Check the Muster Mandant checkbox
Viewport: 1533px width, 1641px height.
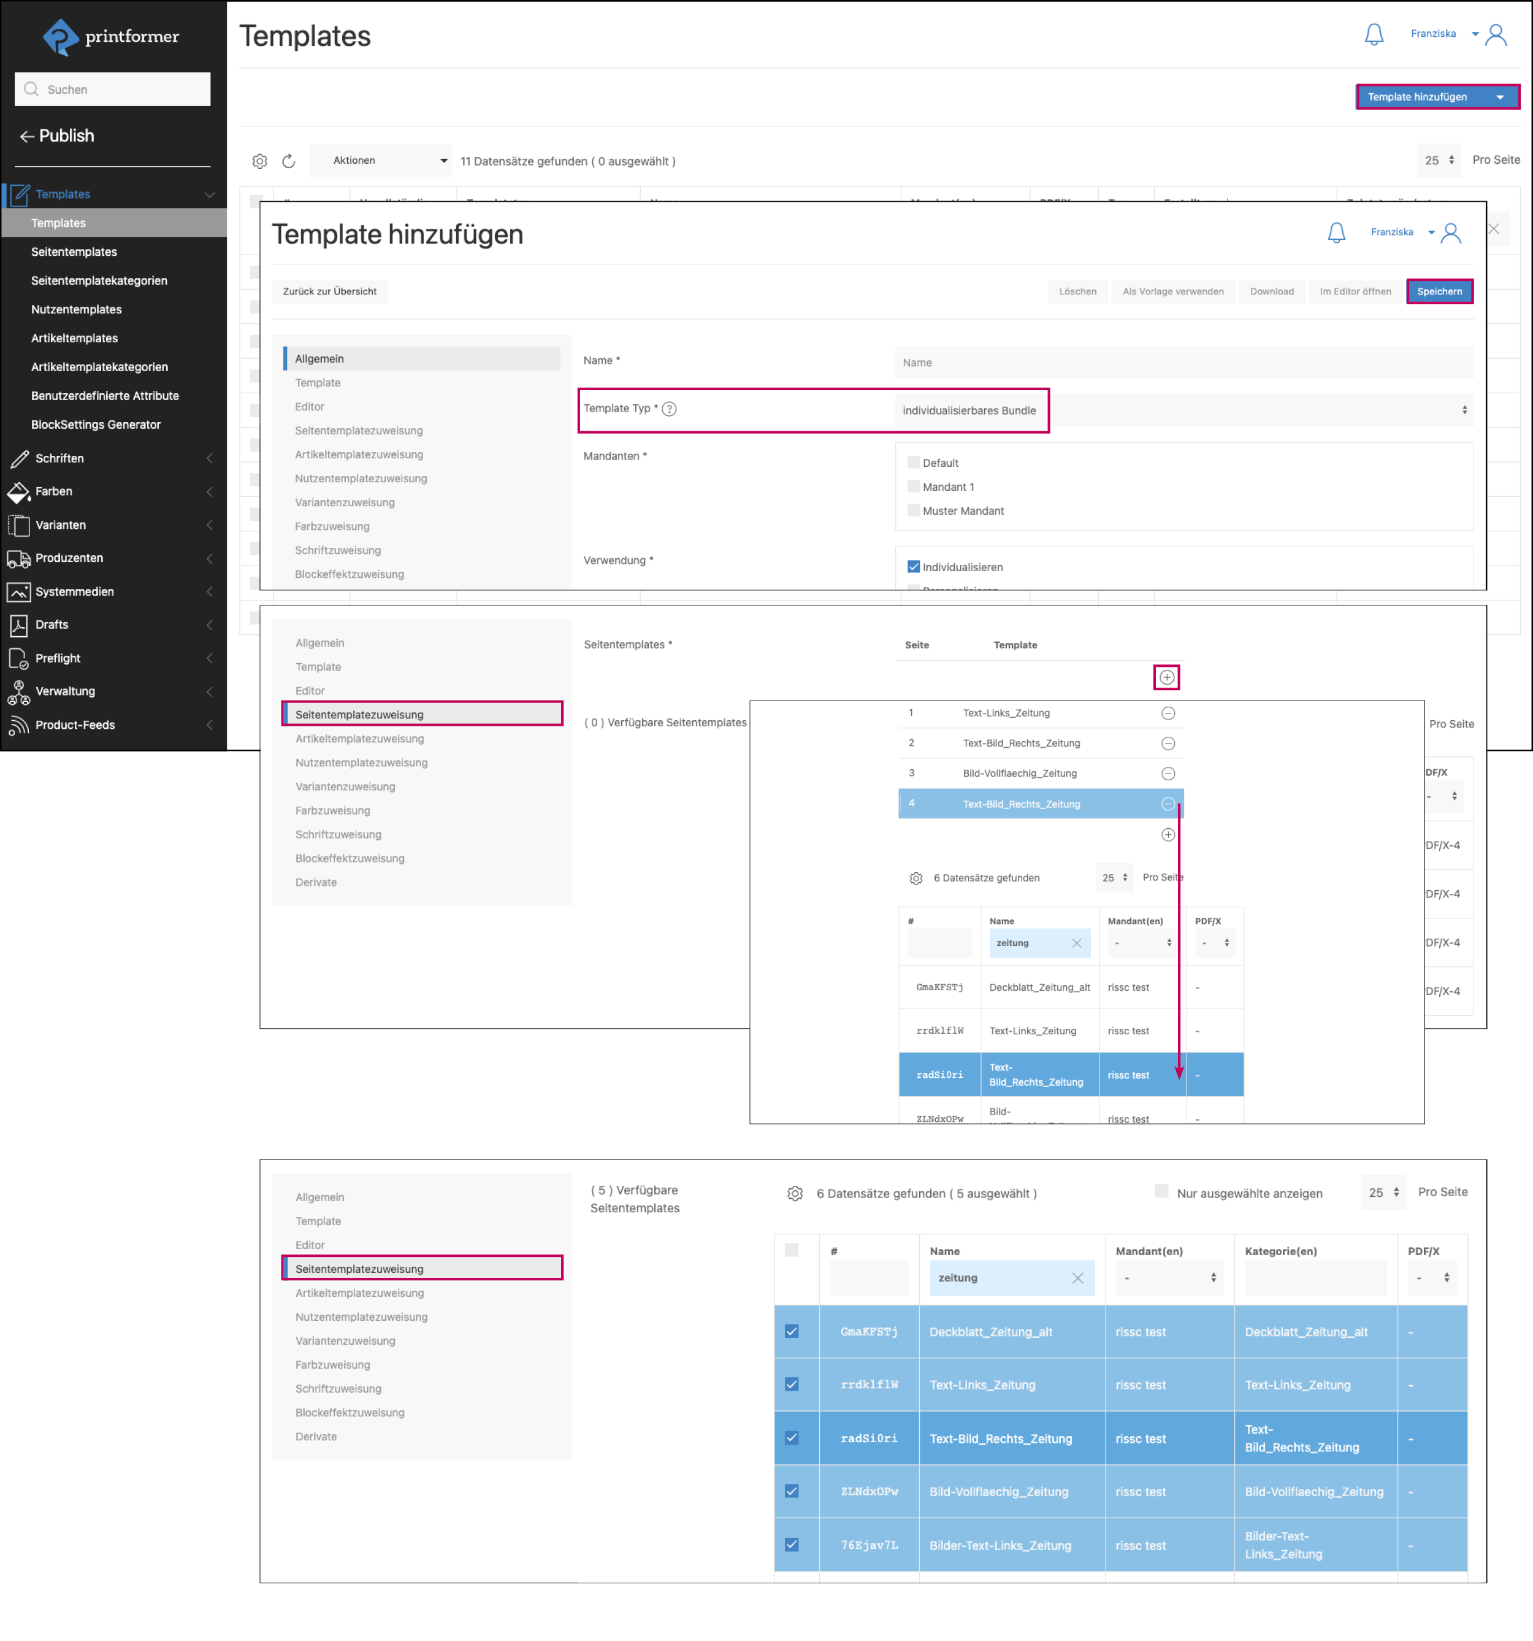click(914, 511)
